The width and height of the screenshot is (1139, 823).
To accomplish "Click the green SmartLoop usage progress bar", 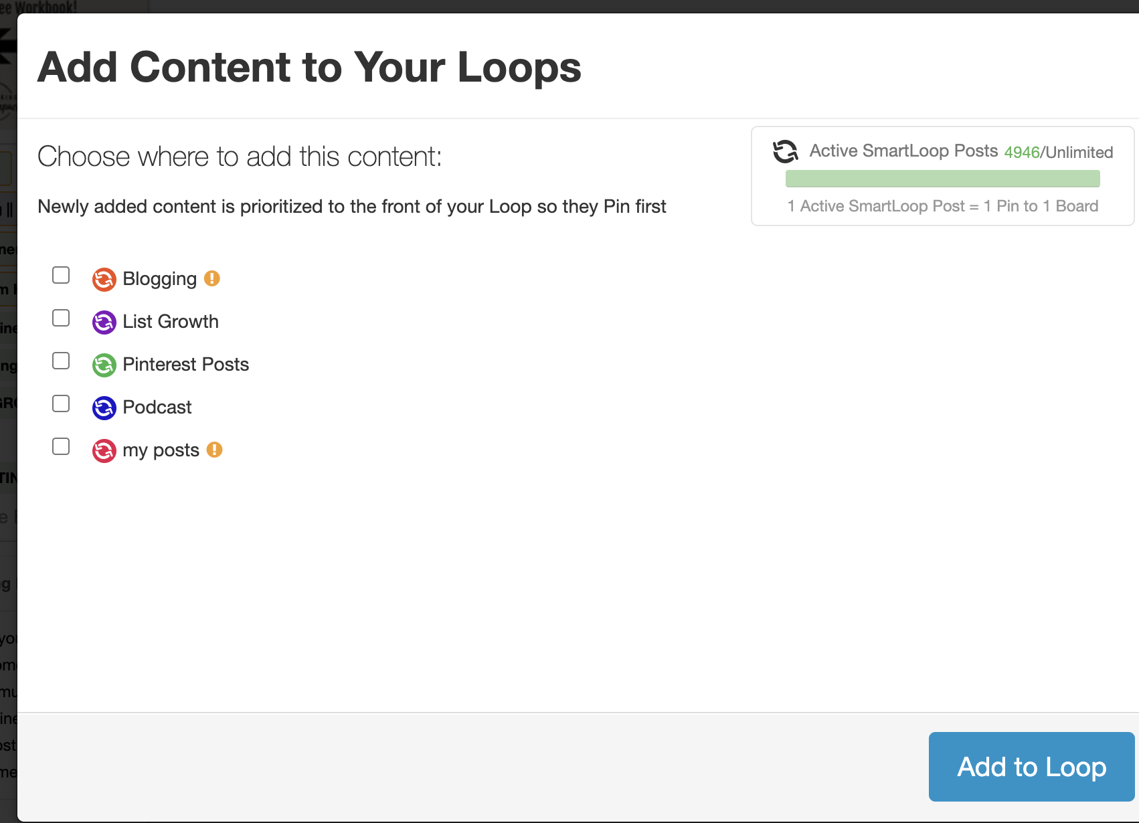I will click(942, 179).
